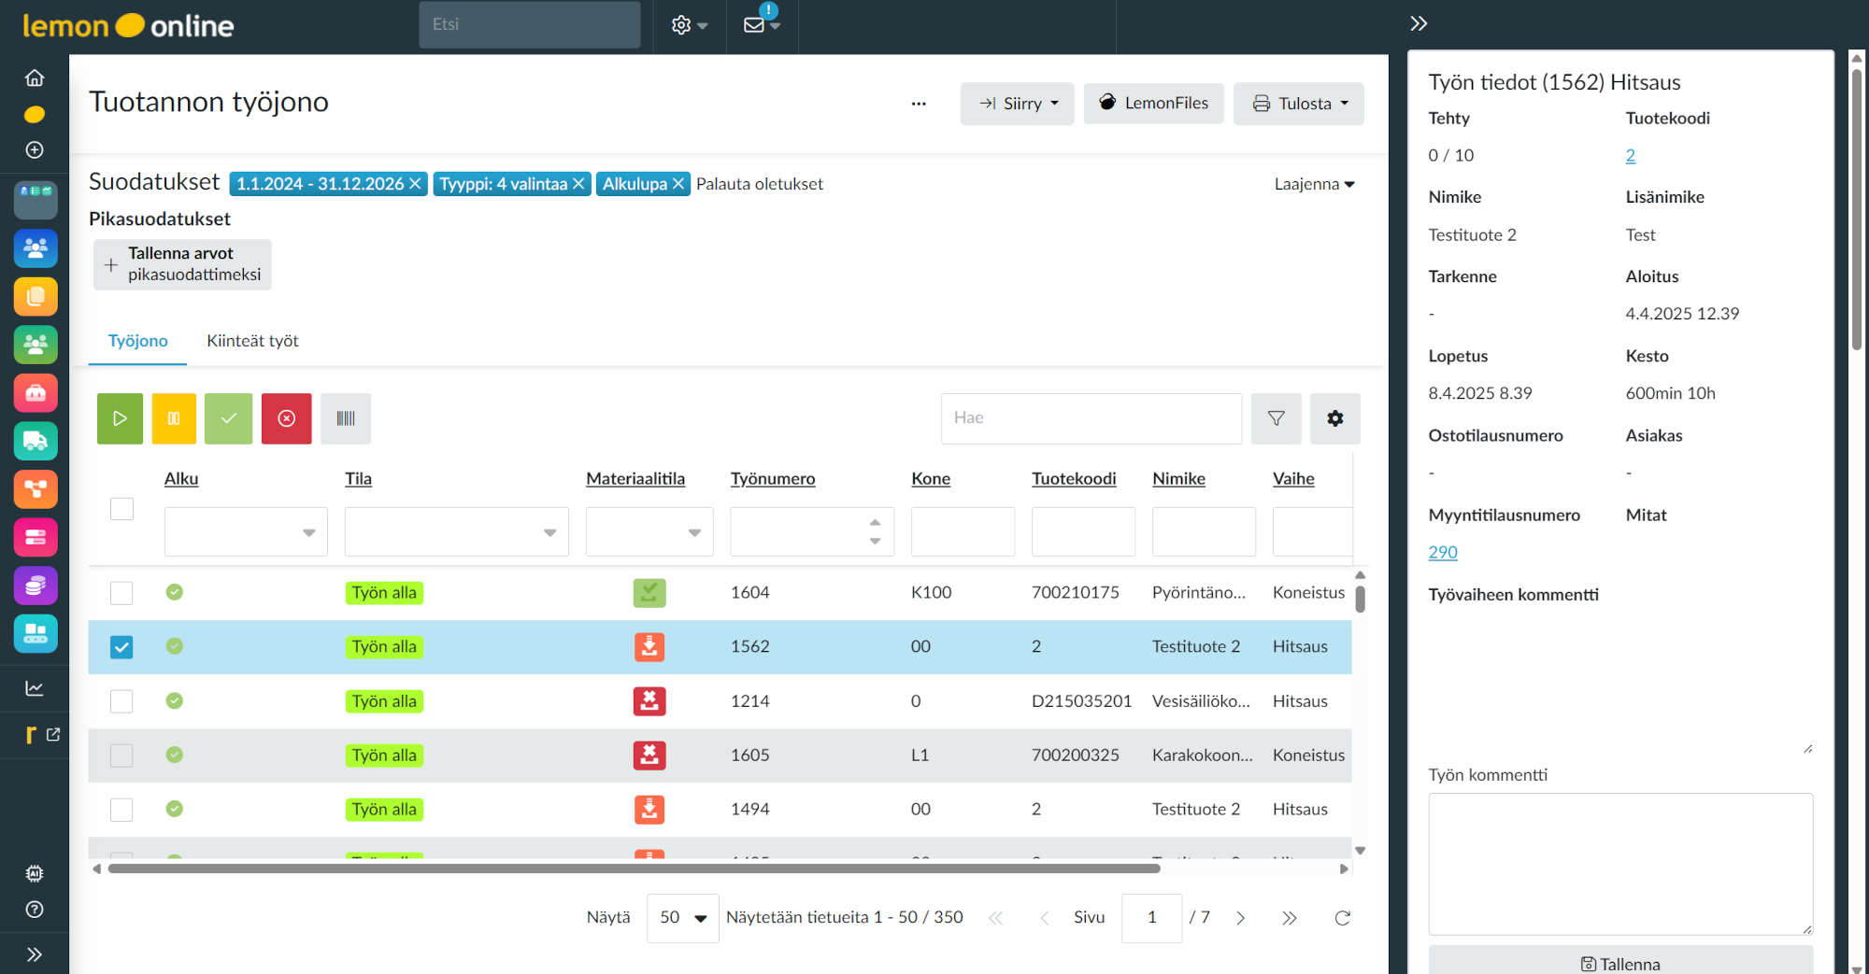Click the red cancel work button
Viewport: 1869px width, 974px height.
(x=286, y=418)
